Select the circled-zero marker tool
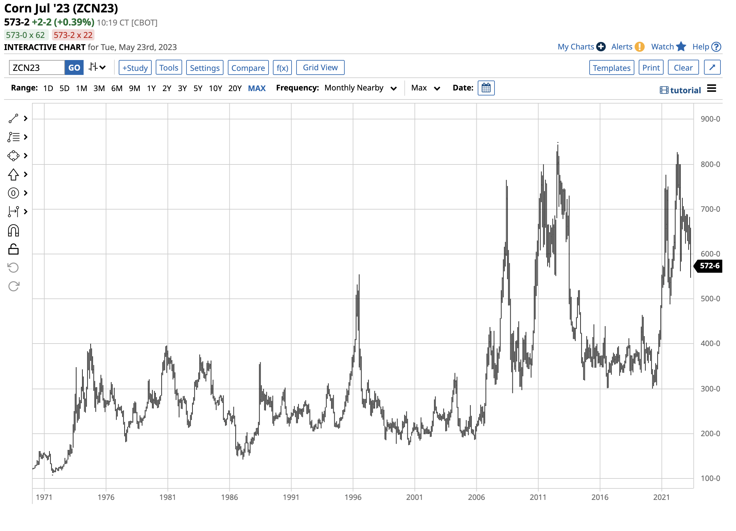The image size is (736, 531). (x=13, y=193)
